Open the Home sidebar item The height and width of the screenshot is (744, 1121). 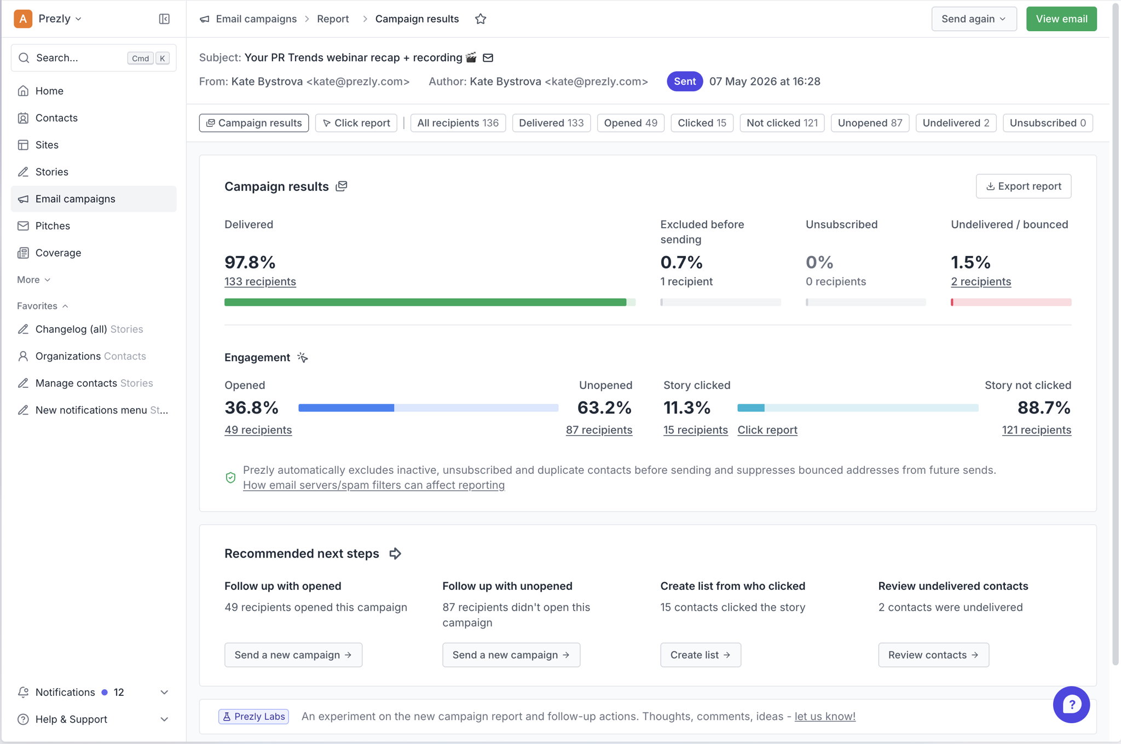tap(94, 91)
